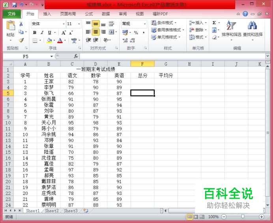Click the AutoSum sigma icon
The width and height of the screenshot is (273, 223).
click(214, 23)
